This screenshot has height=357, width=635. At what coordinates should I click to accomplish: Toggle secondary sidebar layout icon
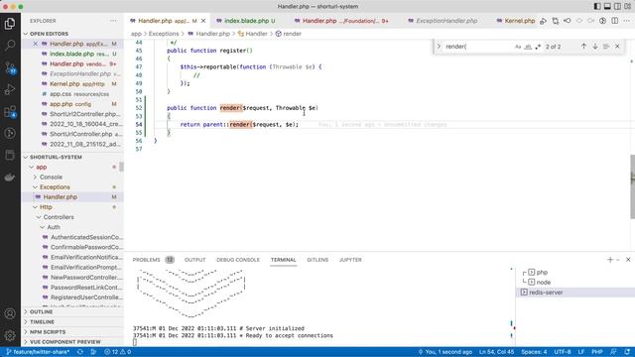point(617,7)
